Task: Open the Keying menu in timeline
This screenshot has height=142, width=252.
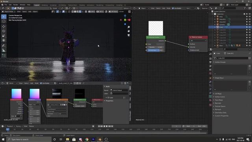Action: click(19, 126)
